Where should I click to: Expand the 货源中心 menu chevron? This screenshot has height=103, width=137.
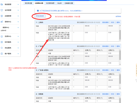18,36
